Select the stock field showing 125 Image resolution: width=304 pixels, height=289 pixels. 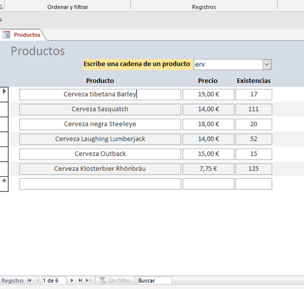253,169
